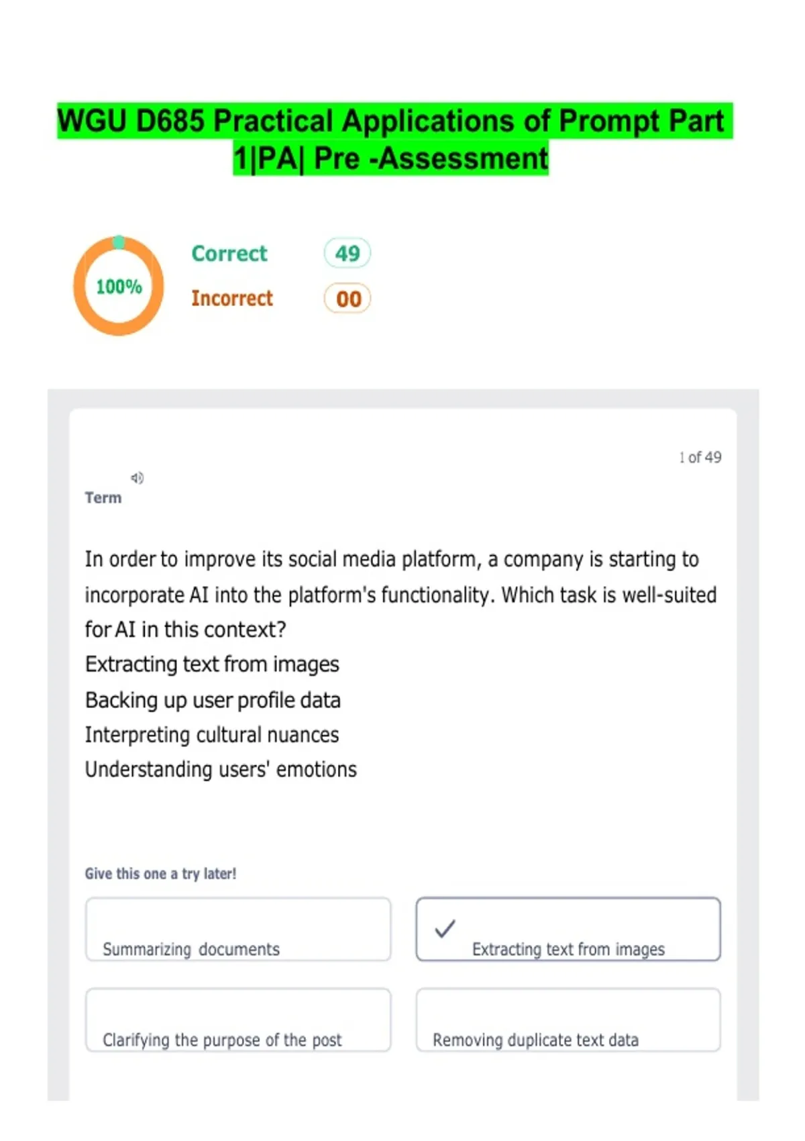Click Give this one a try later text
Screen dimensions: 805x1141
(160, 874)
